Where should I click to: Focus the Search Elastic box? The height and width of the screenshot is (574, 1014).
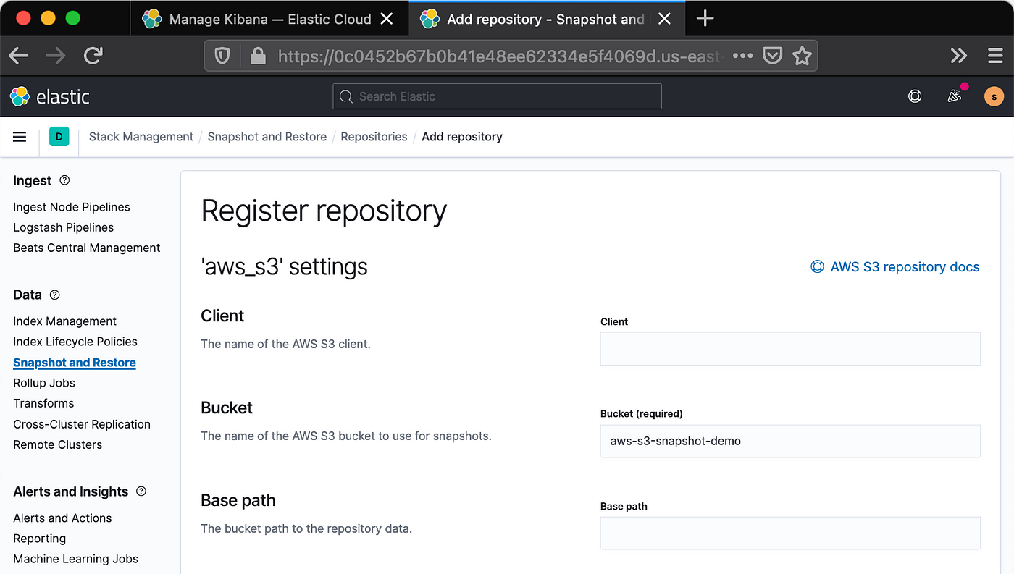(x=497, y=96)
